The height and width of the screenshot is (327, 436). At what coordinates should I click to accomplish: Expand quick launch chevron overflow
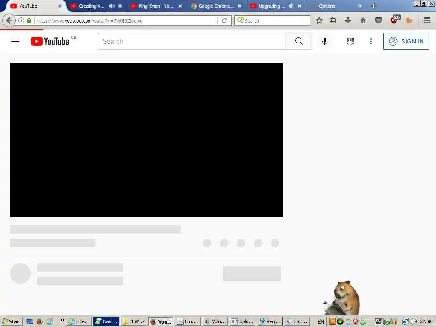click(x=63, y=320)
